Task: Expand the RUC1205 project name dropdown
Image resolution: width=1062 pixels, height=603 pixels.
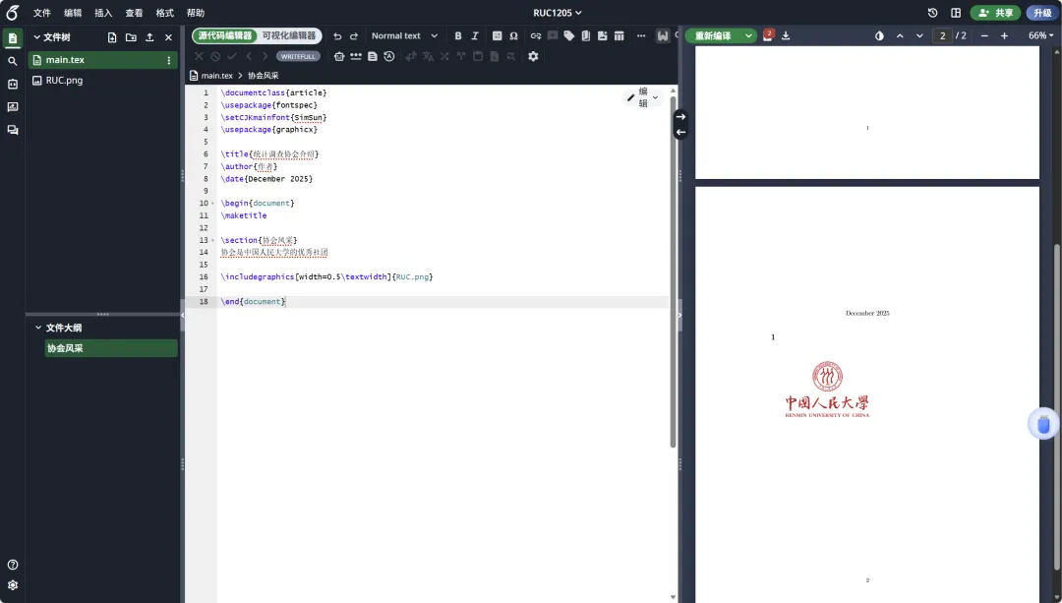Action: 558,13
